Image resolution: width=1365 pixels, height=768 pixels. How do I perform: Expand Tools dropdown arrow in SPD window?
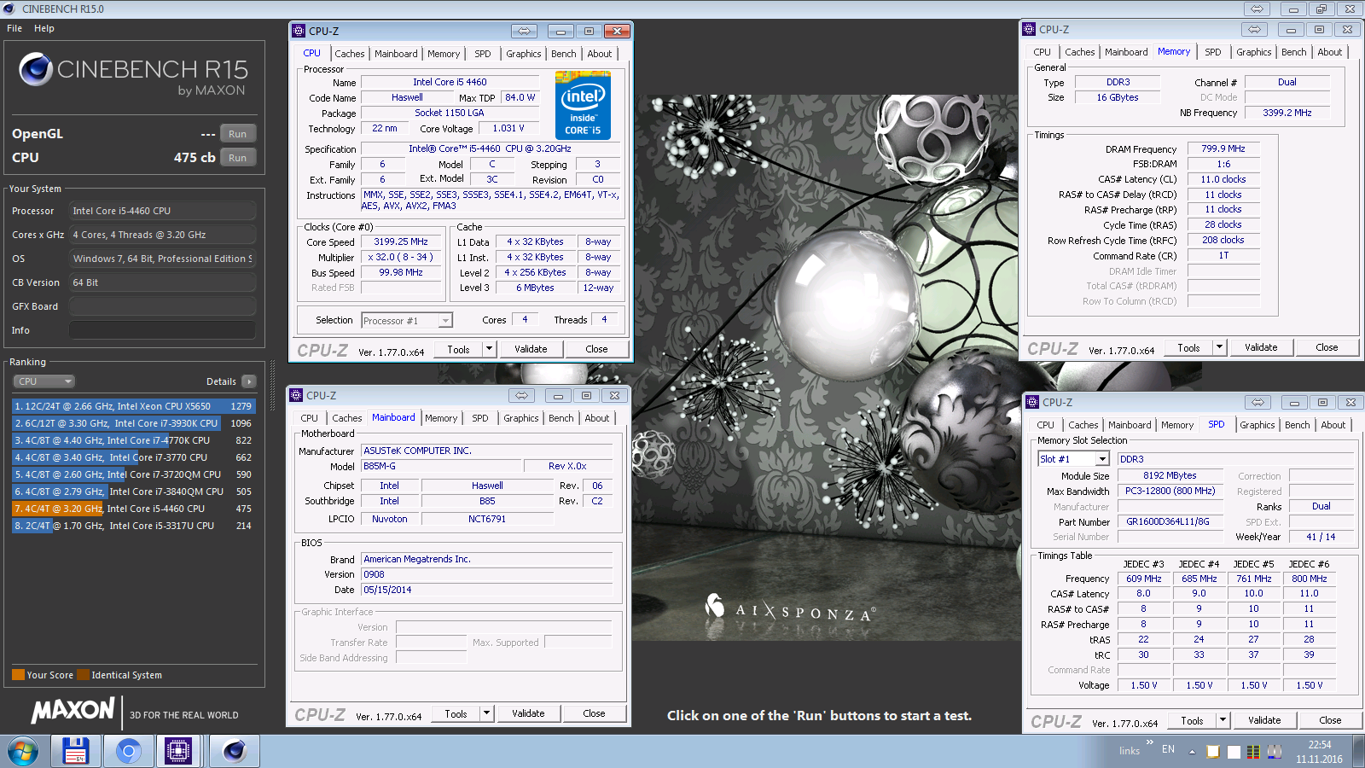tap(1223, 720)
